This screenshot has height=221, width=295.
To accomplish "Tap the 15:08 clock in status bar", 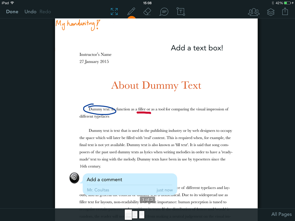I will tap(147, 3).
